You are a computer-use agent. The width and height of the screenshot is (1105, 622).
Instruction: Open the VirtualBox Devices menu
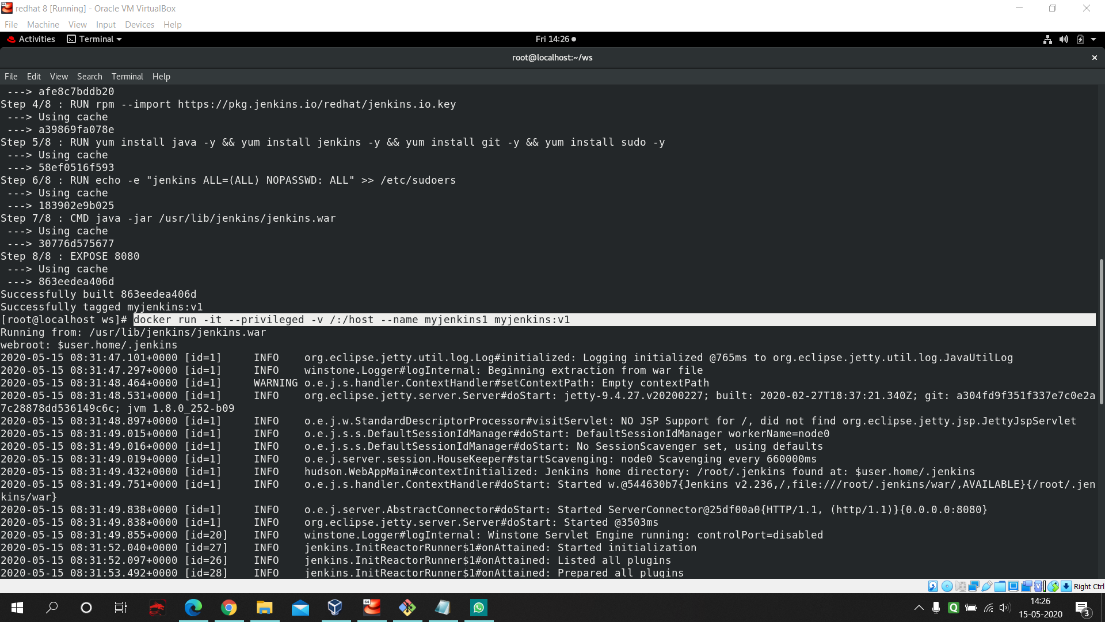[140, 24]
